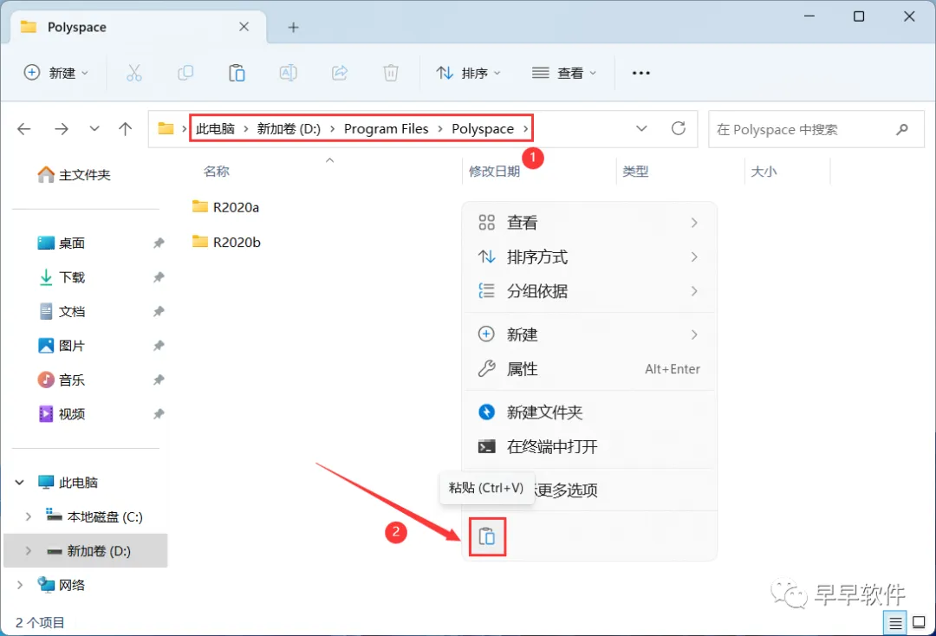Screen dimensions: 936x636
Task: Select the R2020a folder
Action: [226, 207]
